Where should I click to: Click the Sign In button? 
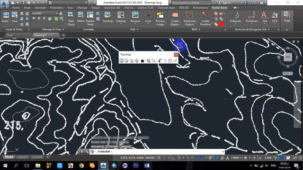[224, 3]
